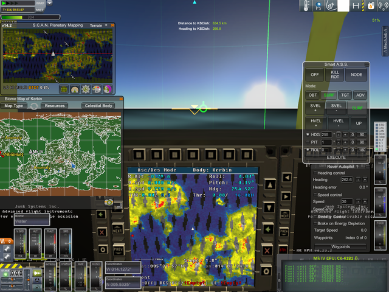This screenshot has height=292, width=389.
Task: Click the KILL ROT button
Action: click(335, 74)
